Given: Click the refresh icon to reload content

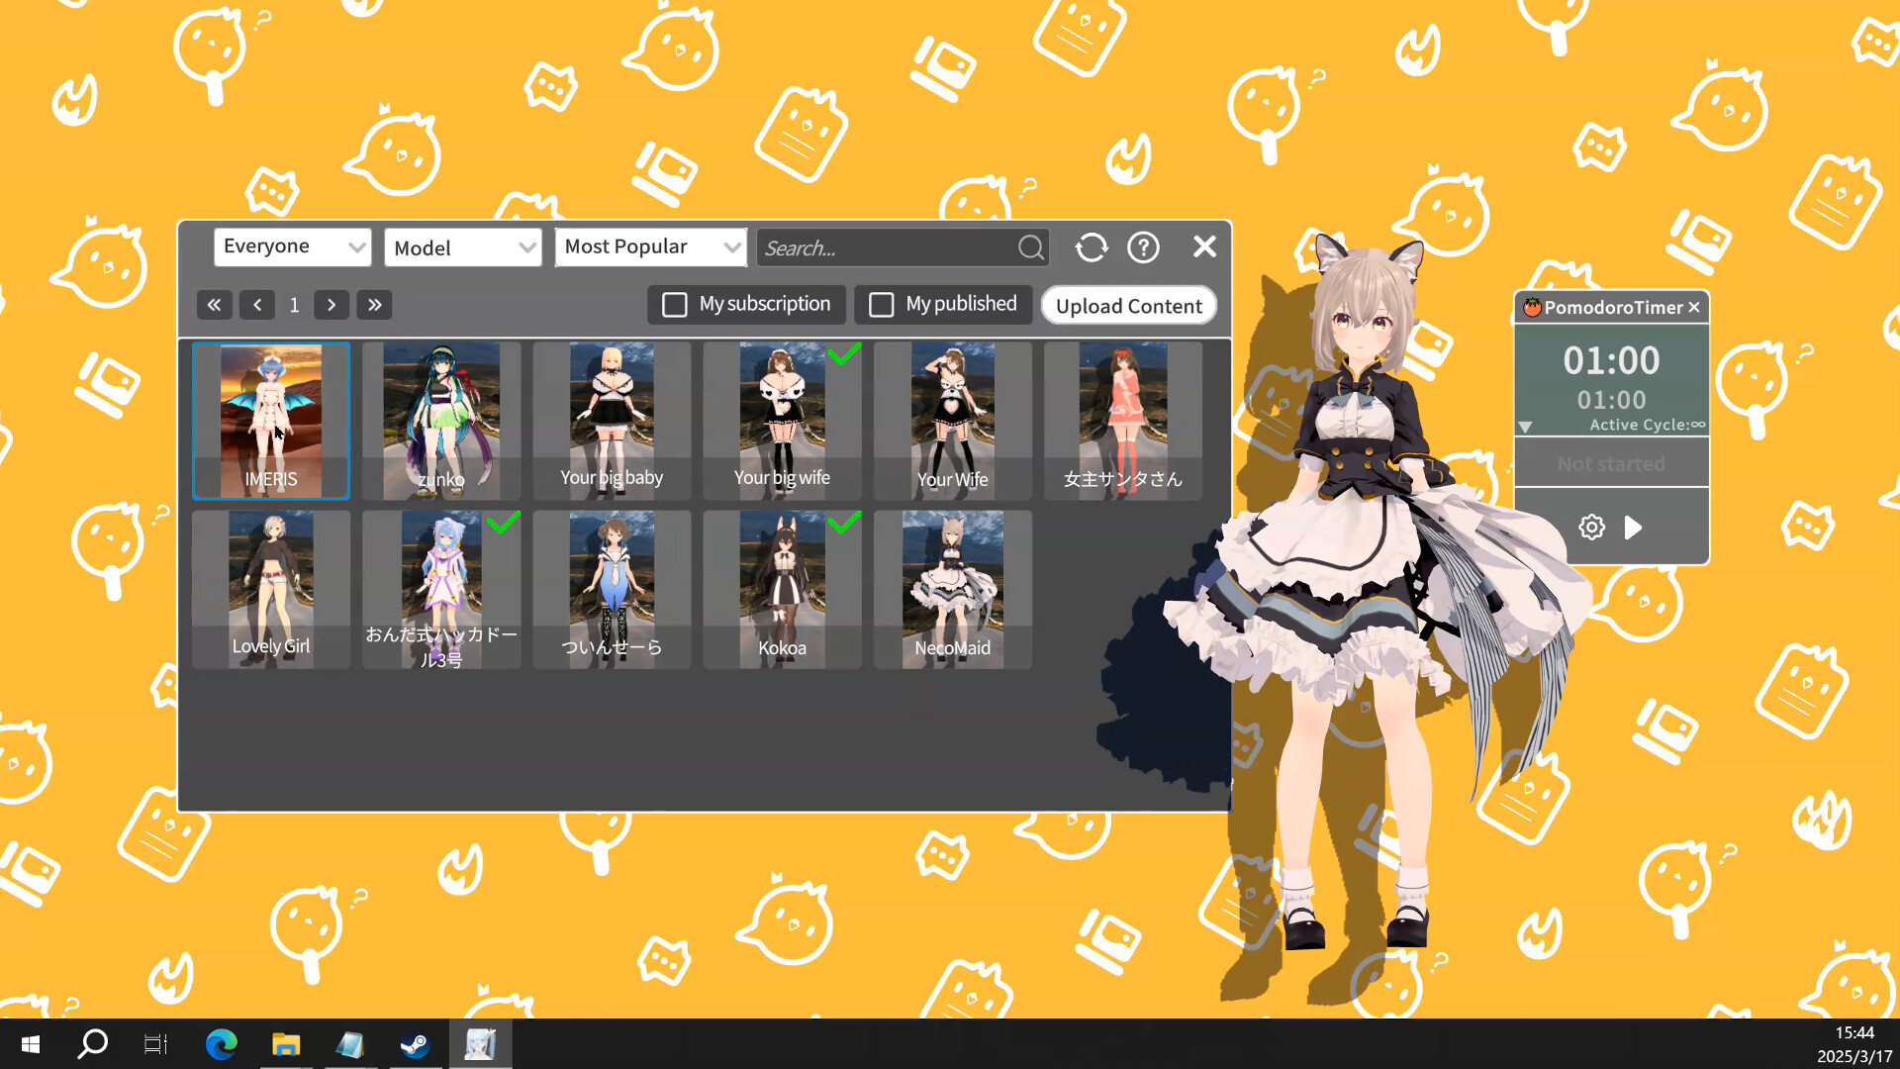Looking at the screenshot, I should click(x=1092, y=246).
